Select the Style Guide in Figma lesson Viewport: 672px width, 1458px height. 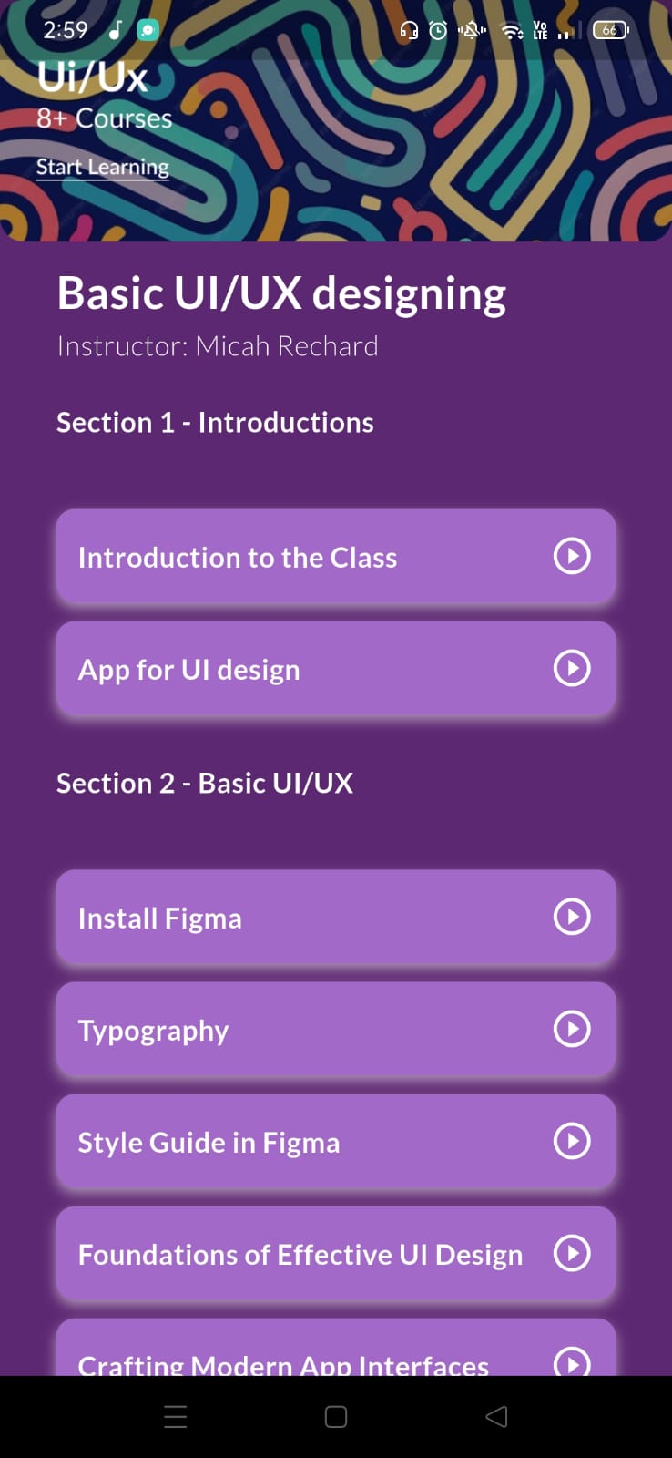point(336,1142)
